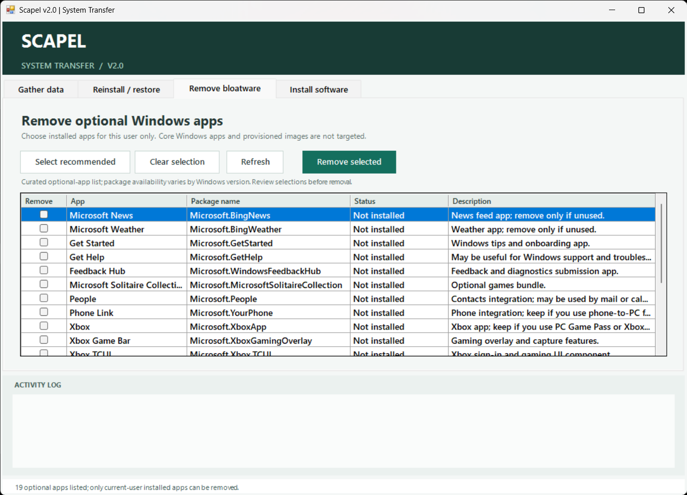Check the Xbox Game Bar checkbox
687x495 pixels.
pos(44,340)
